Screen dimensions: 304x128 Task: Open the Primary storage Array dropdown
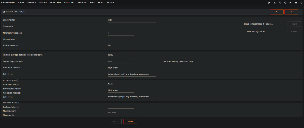(x=121, y=55)
